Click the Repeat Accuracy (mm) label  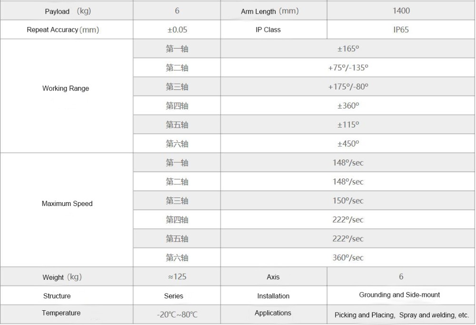click(63, 30)
